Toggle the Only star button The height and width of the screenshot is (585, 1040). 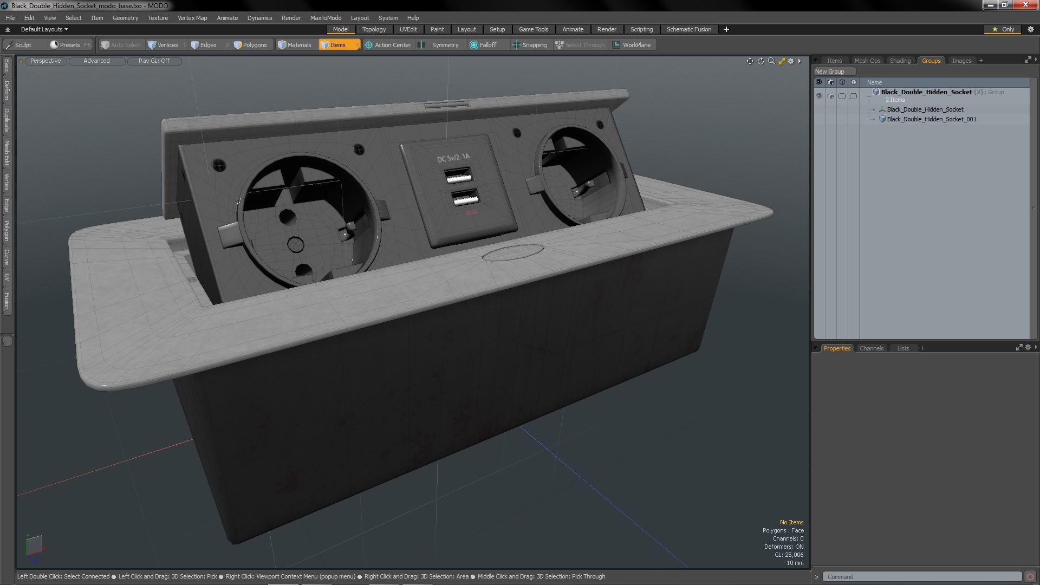1003,29
